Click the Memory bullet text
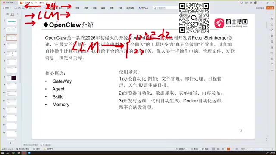Viewport: 276px width, 155px height. pos(61,105)
